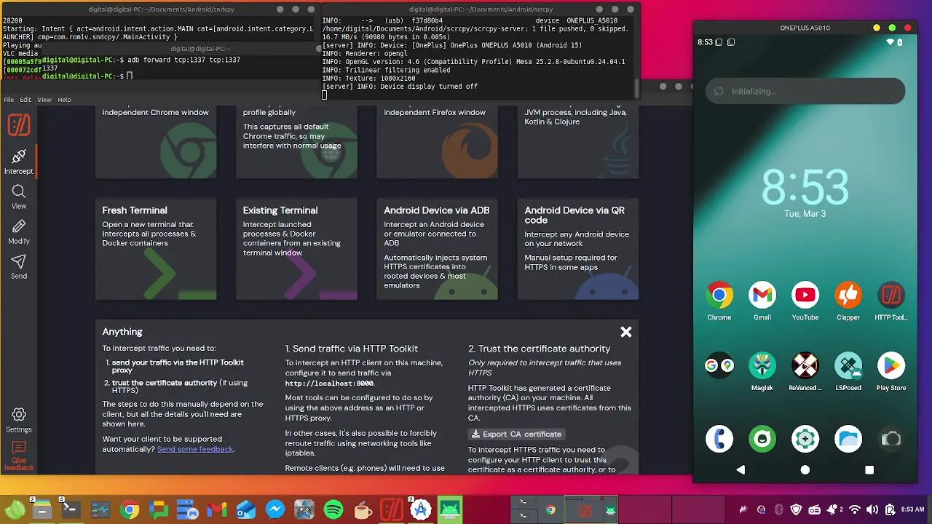Tap the Files folder icon in phone dock
Screen dimensions: 932x524
coord(848,439)
